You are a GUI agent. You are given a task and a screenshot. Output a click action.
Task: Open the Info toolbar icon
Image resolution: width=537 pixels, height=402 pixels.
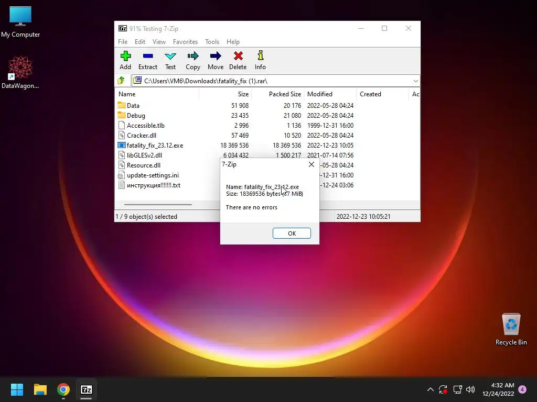[260, 55]
